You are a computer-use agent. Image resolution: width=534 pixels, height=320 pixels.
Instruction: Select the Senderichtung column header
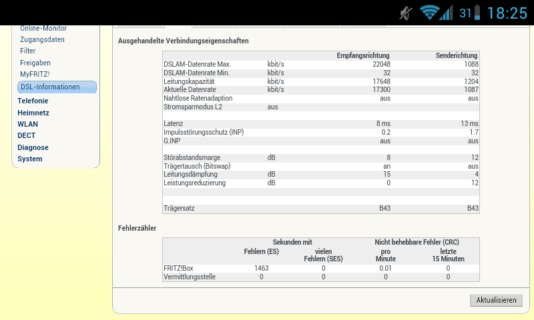coord(457,55)
